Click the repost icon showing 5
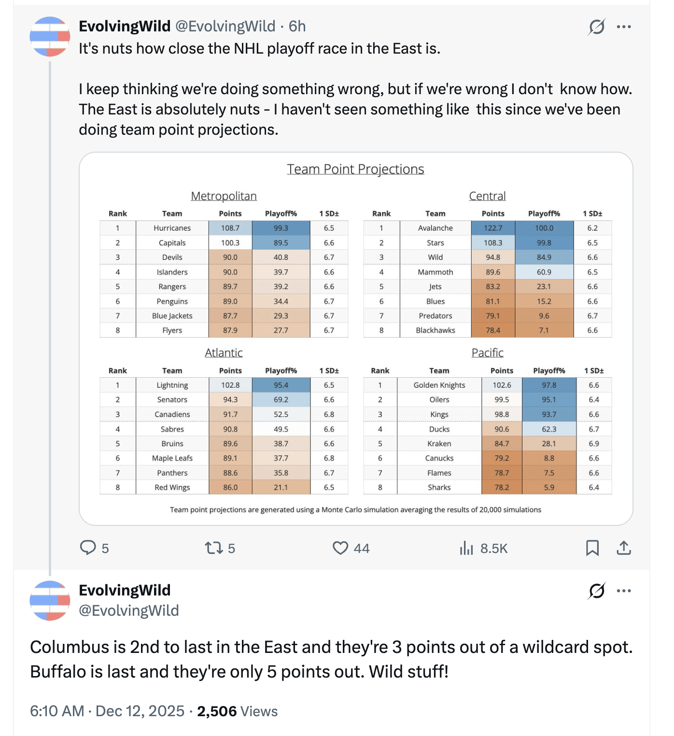Viewport: 674px width, 736px height. (x=213, y=548)
